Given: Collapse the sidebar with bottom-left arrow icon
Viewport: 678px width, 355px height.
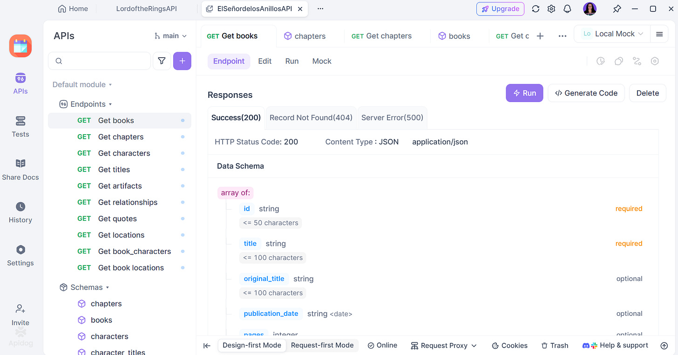Looking at the screenshot, I should (207, 346).
